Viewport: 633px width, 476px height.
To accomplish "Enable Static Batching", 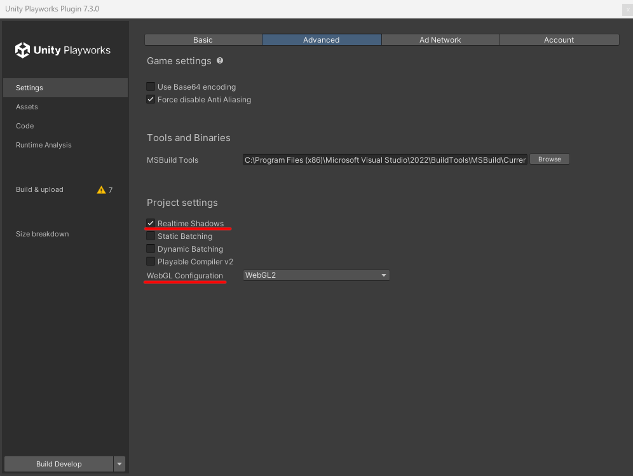I will 151,236.
